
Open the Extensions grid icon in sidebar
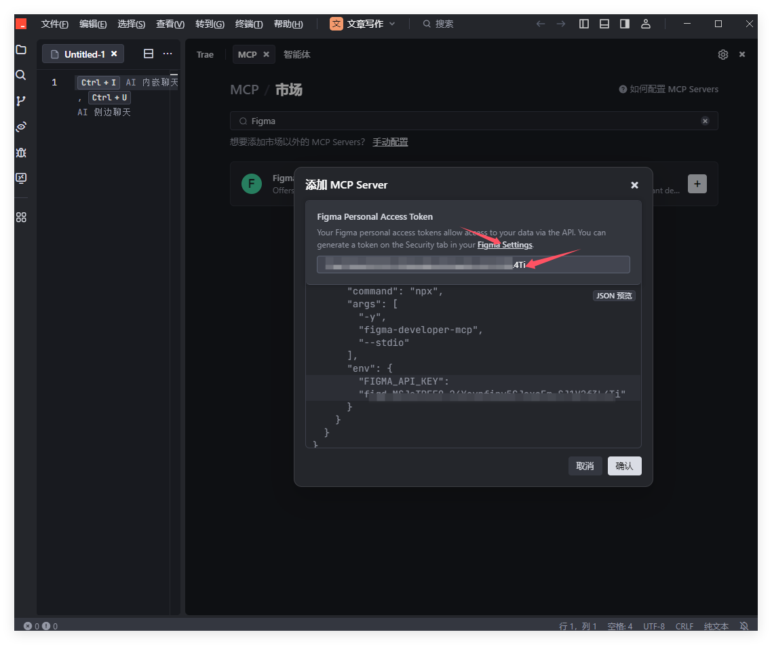21,217
